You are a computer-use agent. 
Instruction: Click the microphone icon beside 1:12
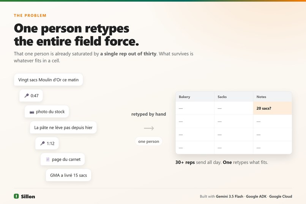coord(43,143)
